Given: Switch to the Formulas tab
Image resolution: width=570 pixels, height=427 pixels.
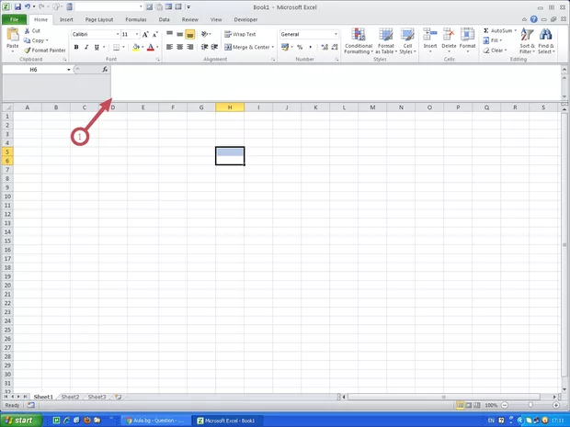Looking at the screenshot, I should pos(136,19).
